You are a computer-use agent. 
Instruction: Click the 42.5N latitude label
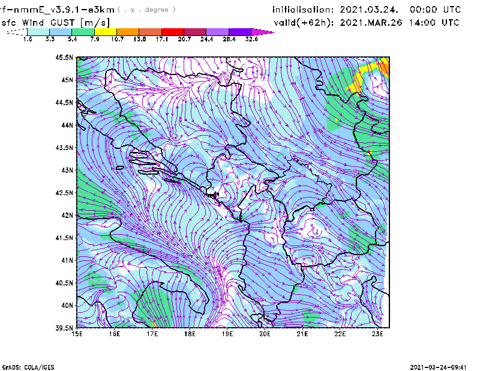point(64,193)
